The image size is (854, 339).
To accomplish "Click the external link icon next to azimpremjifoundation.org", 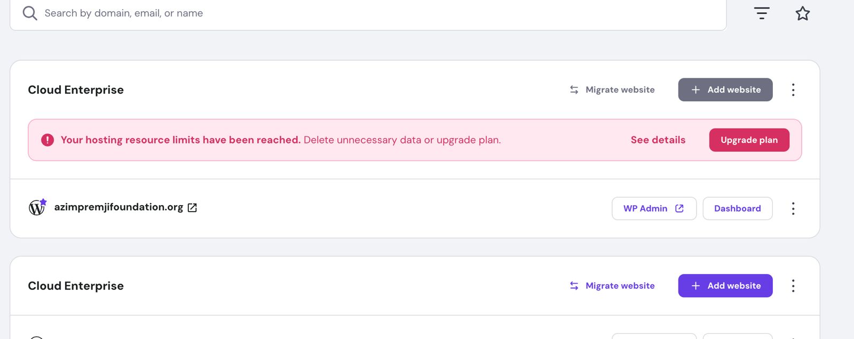I will coord(192,208).
